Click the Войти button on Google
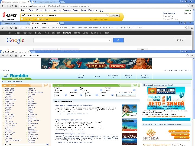The image size is (195, 146). tap(180, 40)
